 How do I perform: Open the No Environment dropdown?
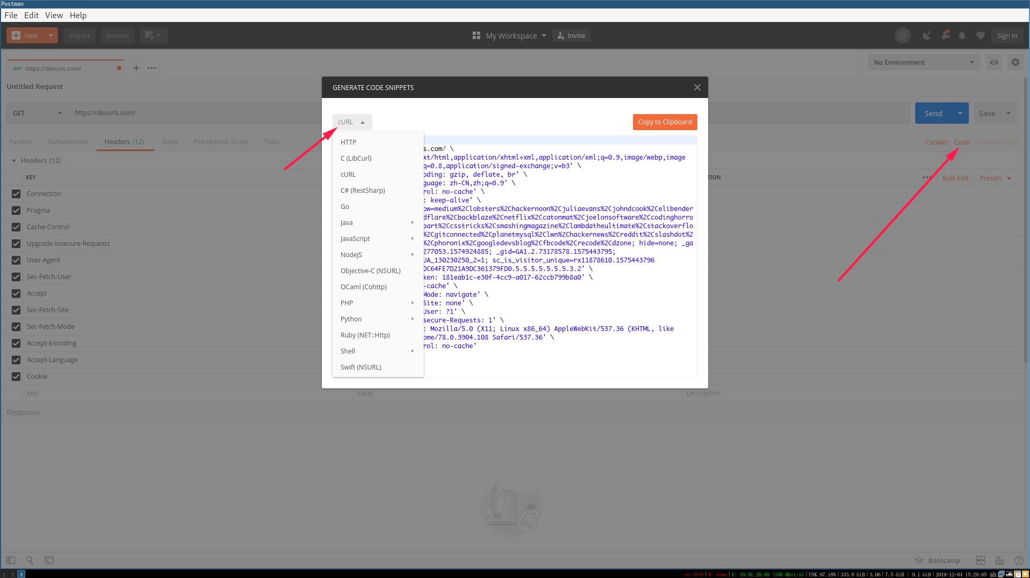click(x=924, y=62)
